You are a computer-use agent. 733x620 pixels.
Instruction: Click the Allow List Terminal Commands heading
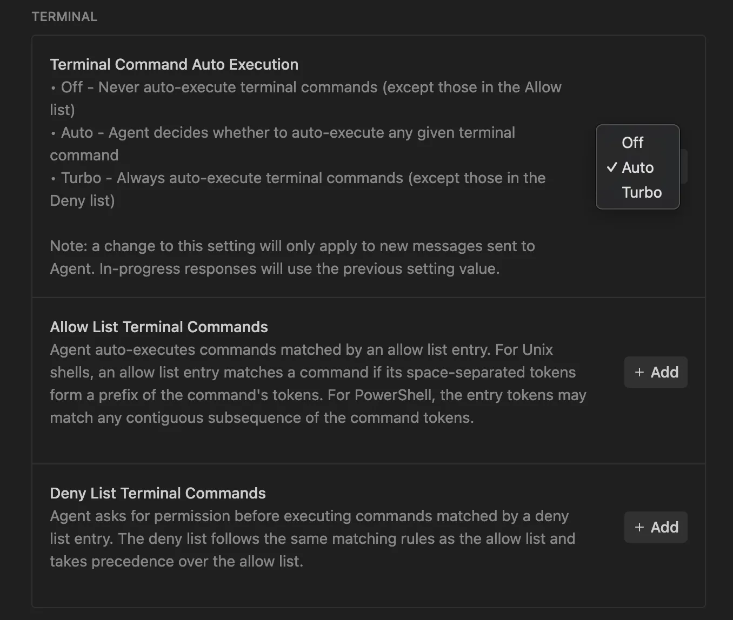pyautogui.click(x=159, y=327)
